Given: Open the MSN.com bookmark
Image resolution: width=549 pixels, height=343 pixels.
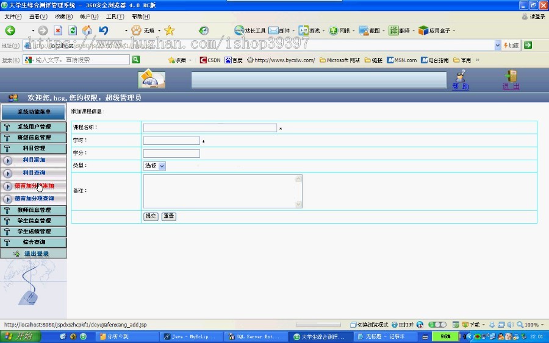Looking at the screenshot, I should (x=401, y=60).
